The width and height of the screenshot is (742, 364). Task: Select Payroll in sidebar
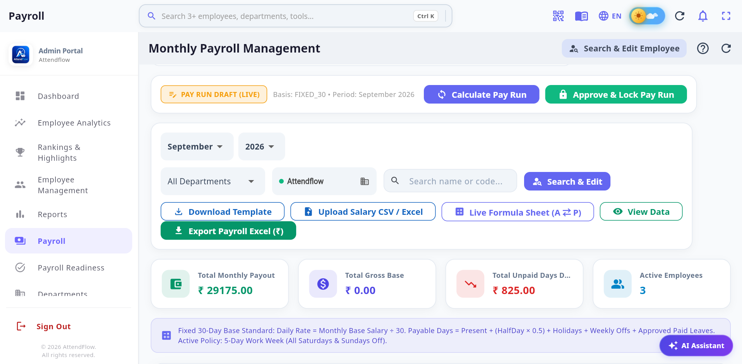tap(69, 241)
